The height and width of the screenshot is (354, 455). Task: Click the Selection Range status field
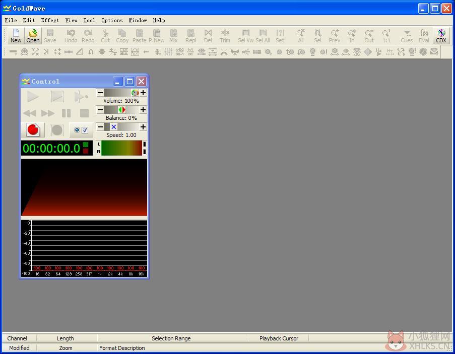[x=172, y=338]
